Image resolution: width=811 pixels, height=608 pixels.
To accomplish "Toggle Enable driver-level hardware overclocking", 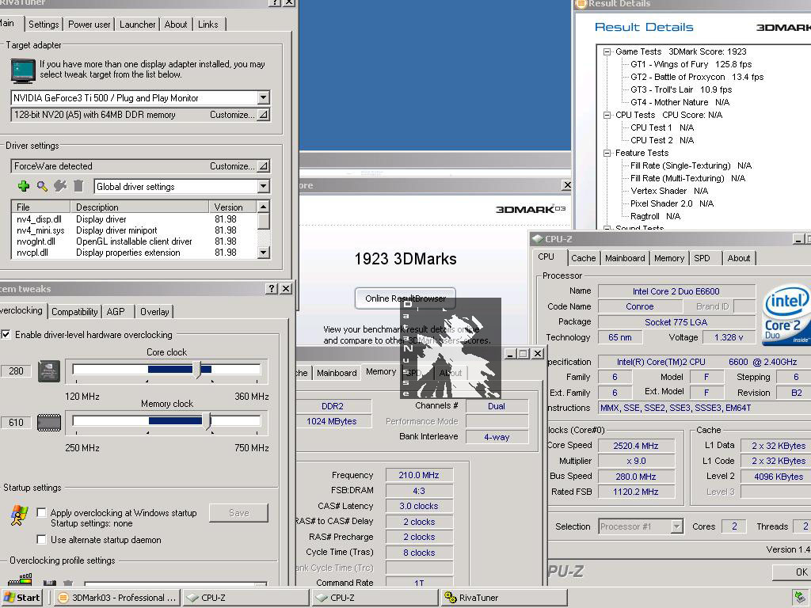I will (6, 335).
